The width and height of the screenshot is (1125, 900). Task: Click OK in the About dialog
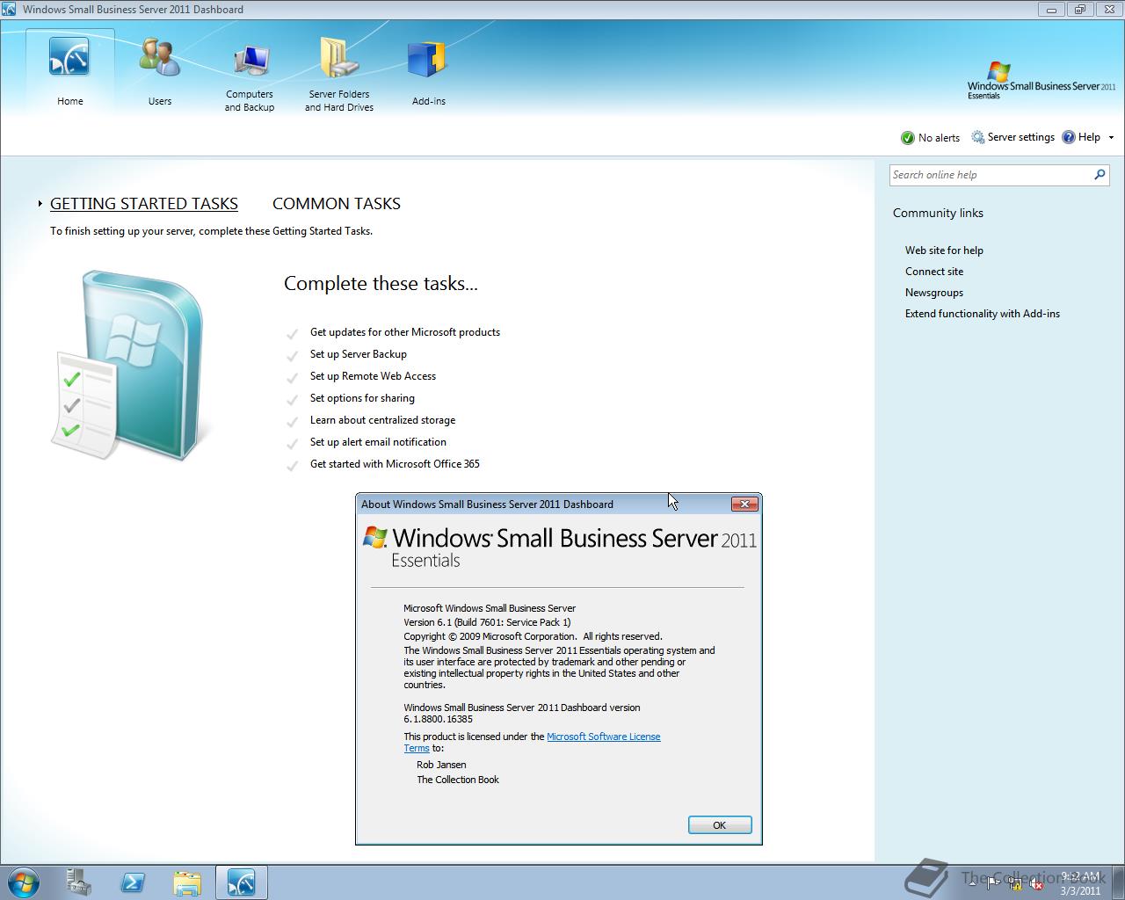click(x=720, y=825)
